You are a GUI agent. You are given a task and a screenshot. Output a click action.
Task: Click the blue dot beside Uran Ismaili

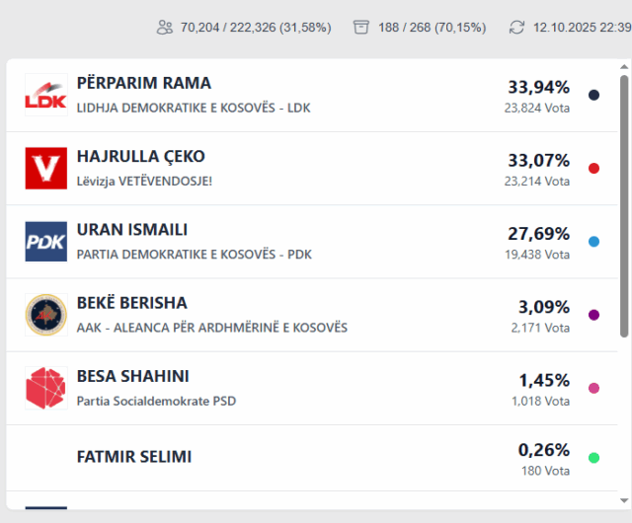(x=593, y=242)
